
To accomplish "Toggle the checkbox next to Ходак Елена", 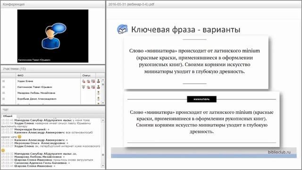I will tap(3, 81).
